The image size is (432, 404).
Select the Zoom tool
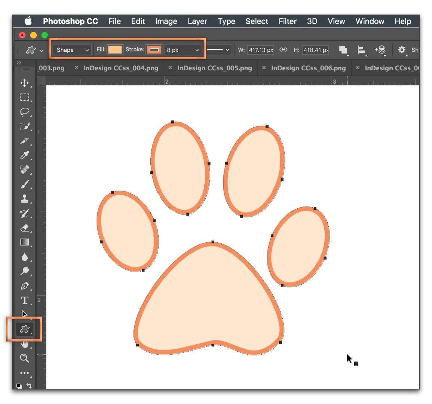(25, 358)
